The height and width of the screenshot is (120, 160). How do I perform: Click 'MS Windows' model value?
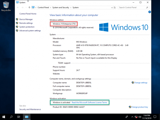click(81, 42)
